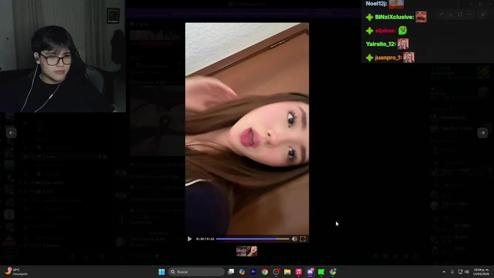This screenshot has width=494, height=278.
Task: Close the media viewer with the X
Action: point(482,15)
